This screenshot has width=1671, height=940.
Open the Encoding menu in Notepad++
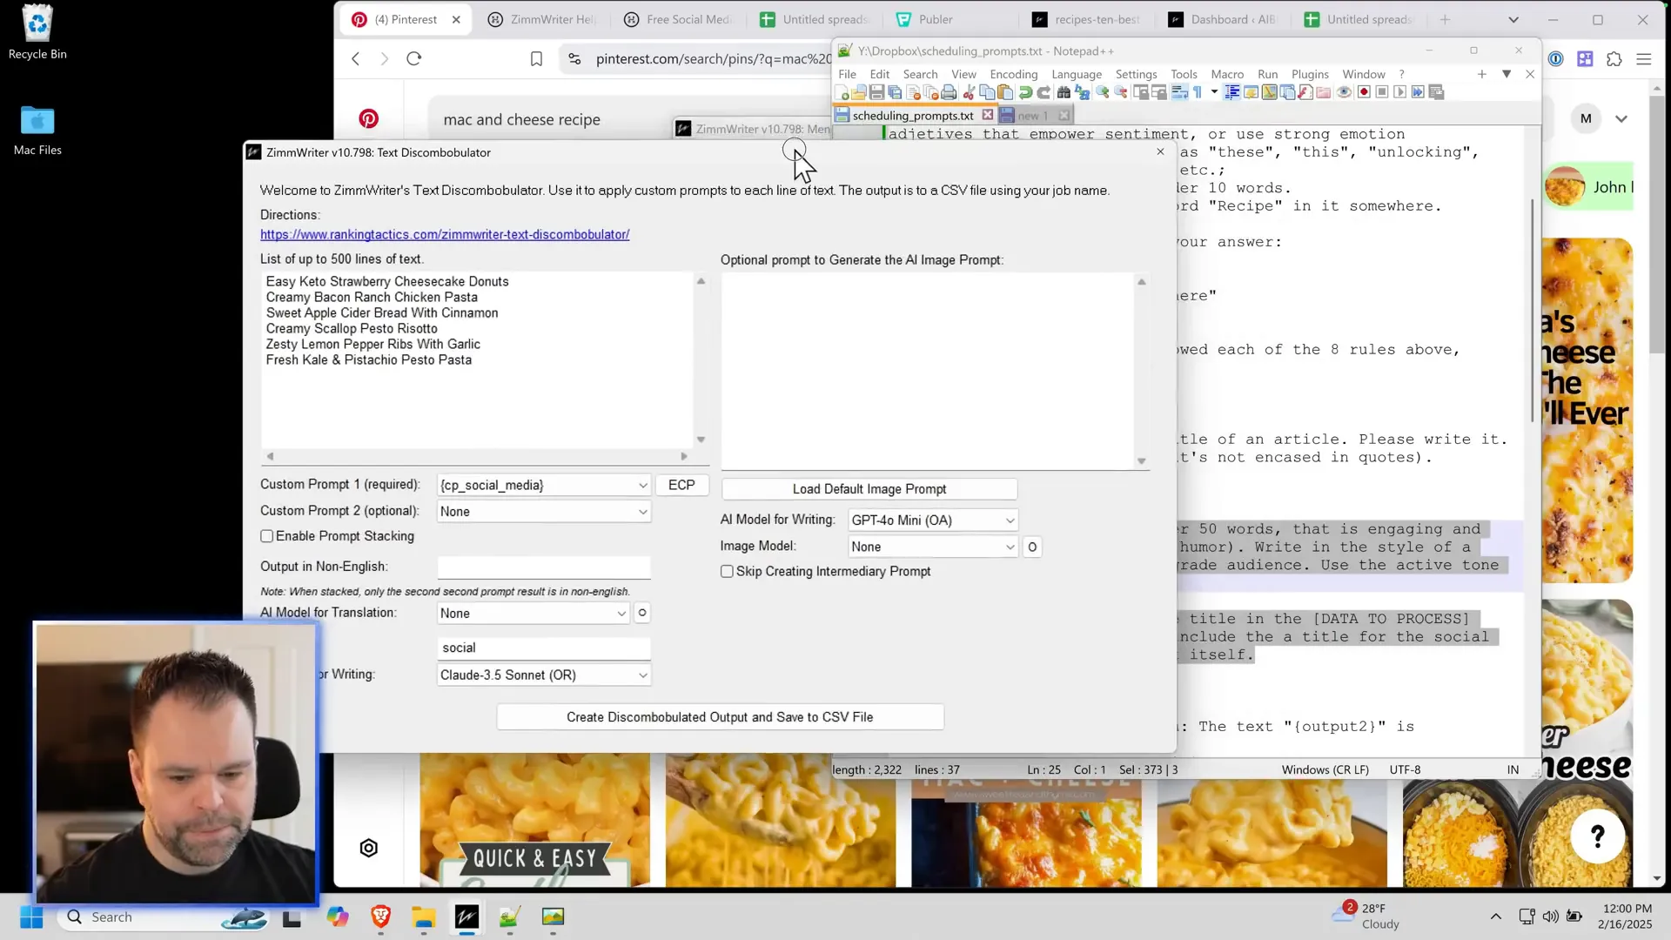1014,74
